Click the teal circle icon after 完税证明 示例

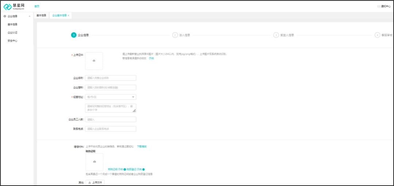(125, 169)
